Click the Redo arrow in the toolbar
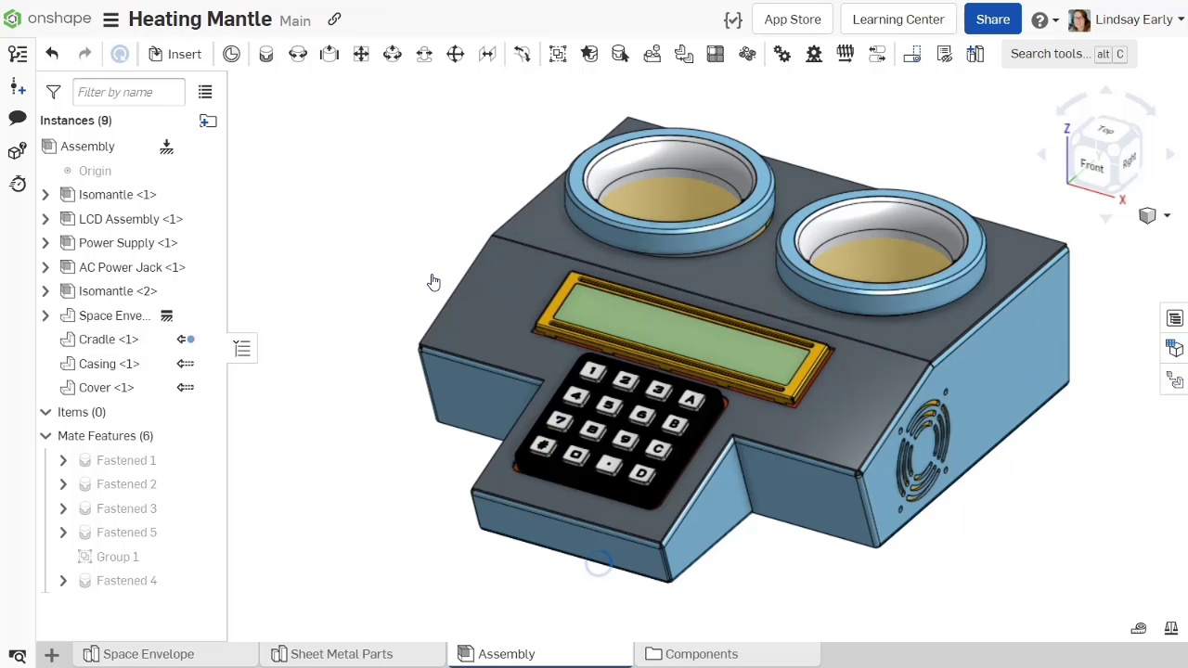Image resolution: width=1188 pixels, height=668 pixels. pyautogui.click(x=84, y=54)
